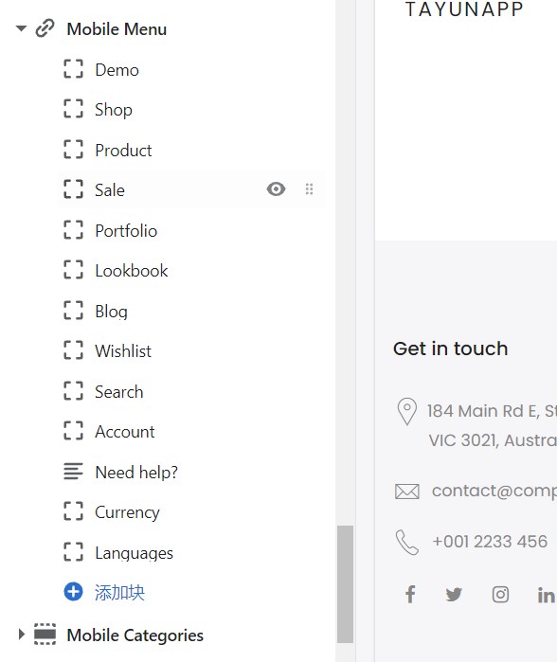Select the Portfolio block
557x662 pixels.
191,230
